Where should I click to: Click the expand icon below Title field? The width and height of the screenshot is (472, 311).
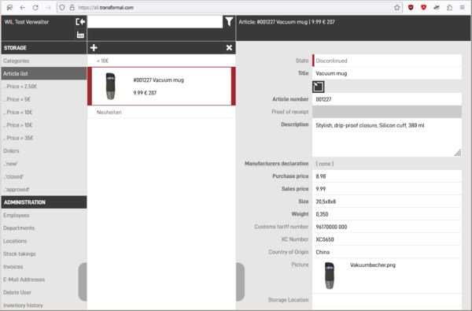(x=318, y=87)
